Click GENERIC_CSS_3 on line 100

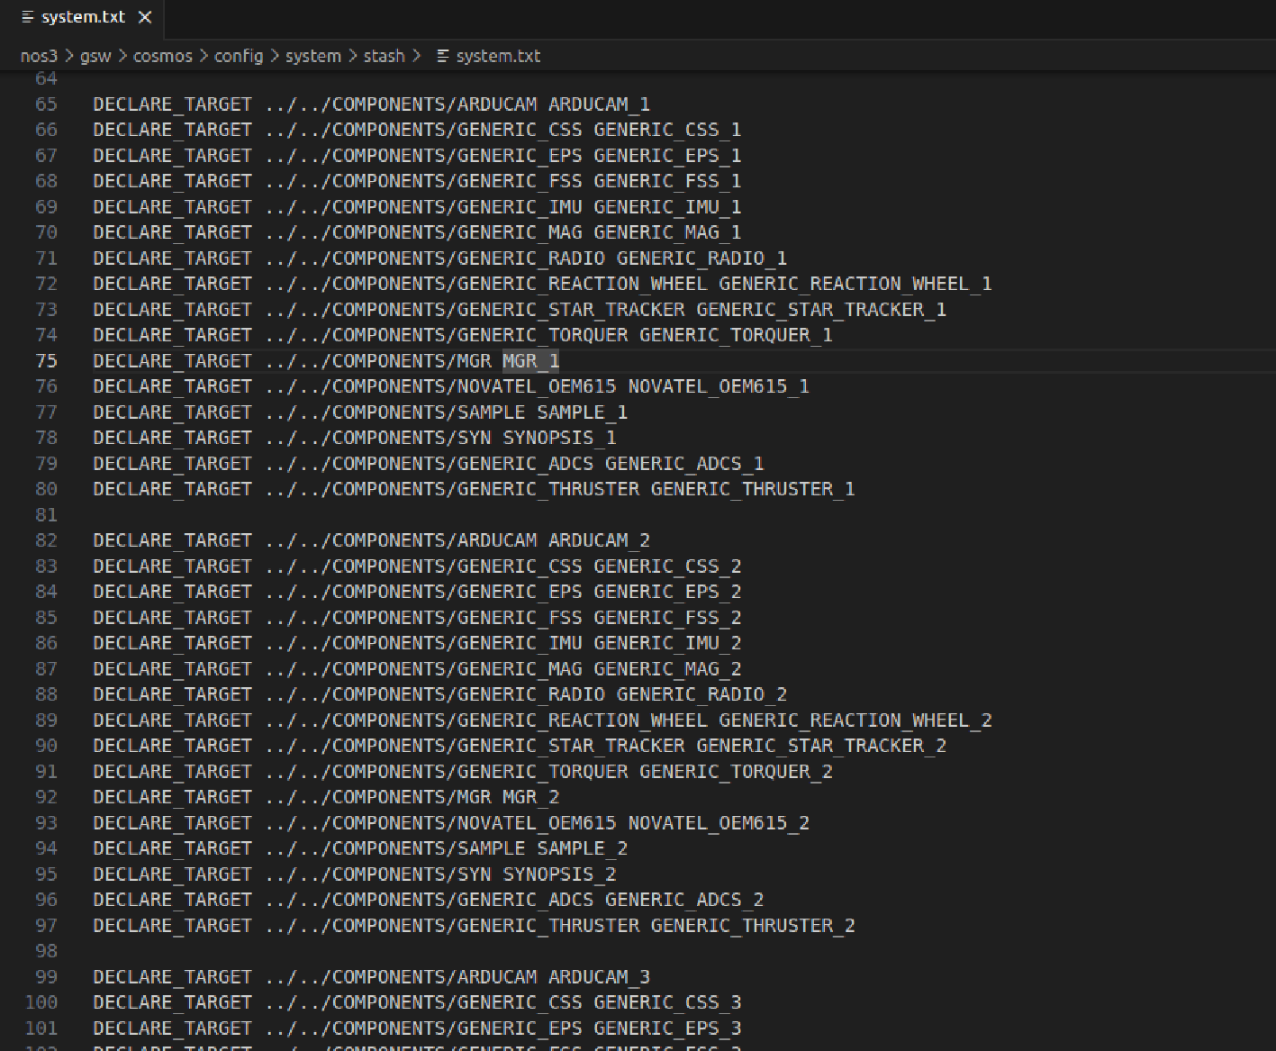pos(667,1002)
